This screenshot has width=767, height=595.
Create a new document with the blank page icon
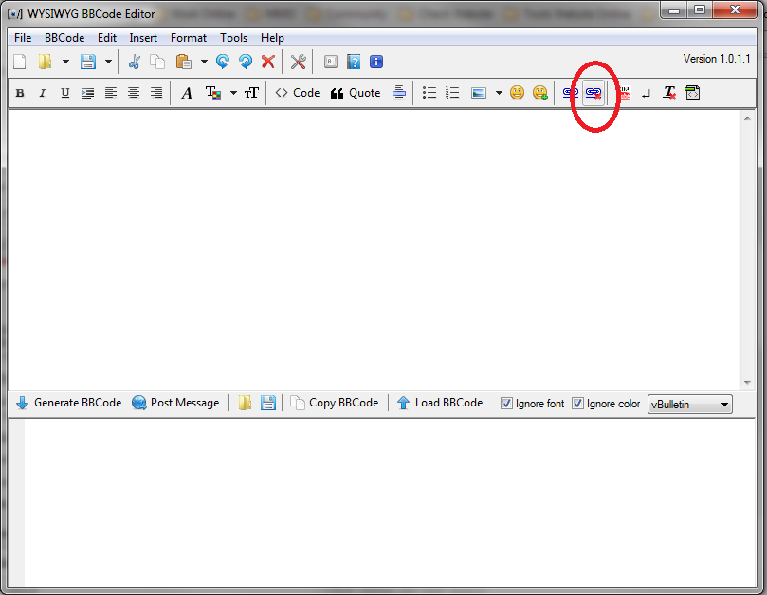click(20, 62)
